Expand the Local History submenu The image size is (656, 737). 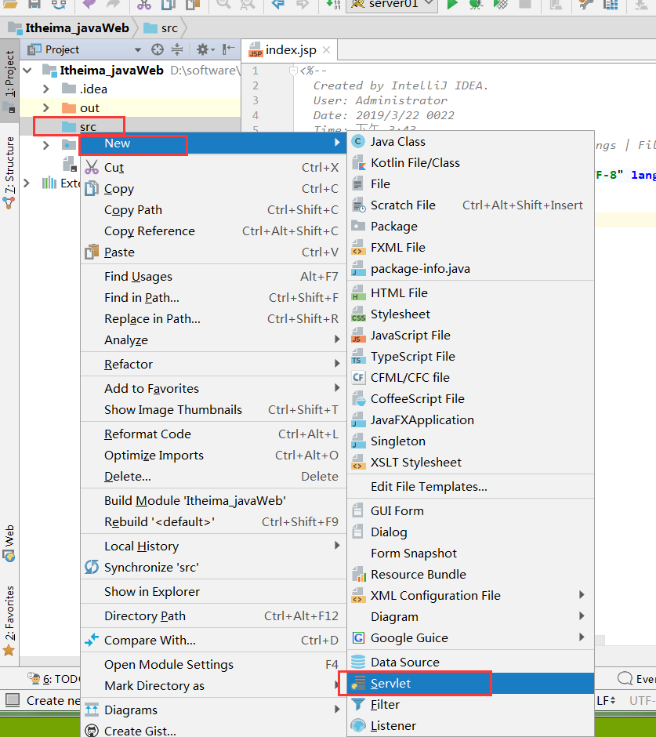213,546
